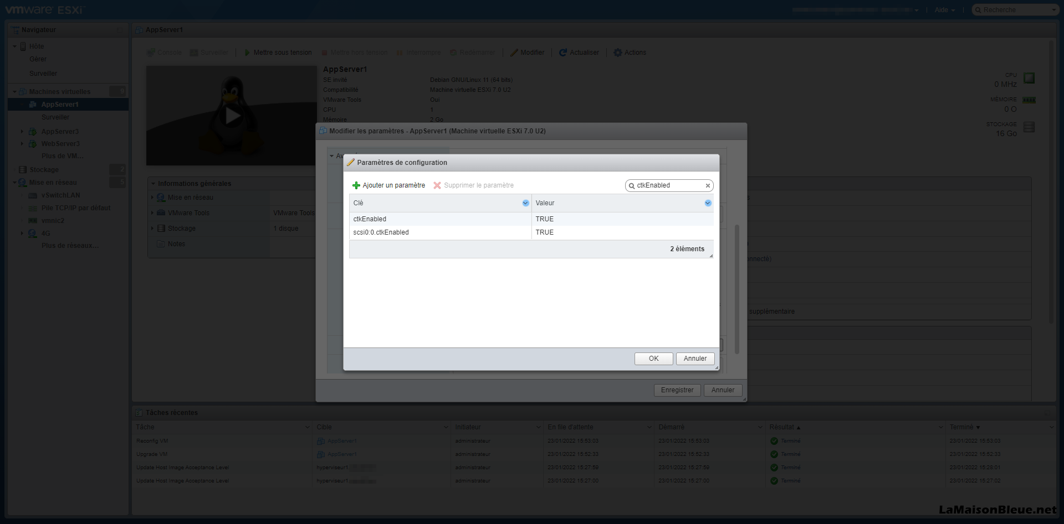Click the Navigateur panel icon
Screen dimensions: 1064x524
coord(16,30)
